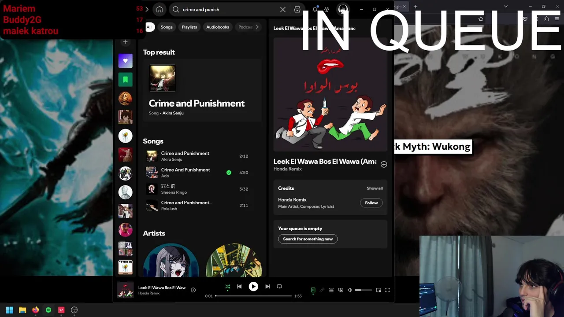Go forward with navigation arrow

(147, 9)
